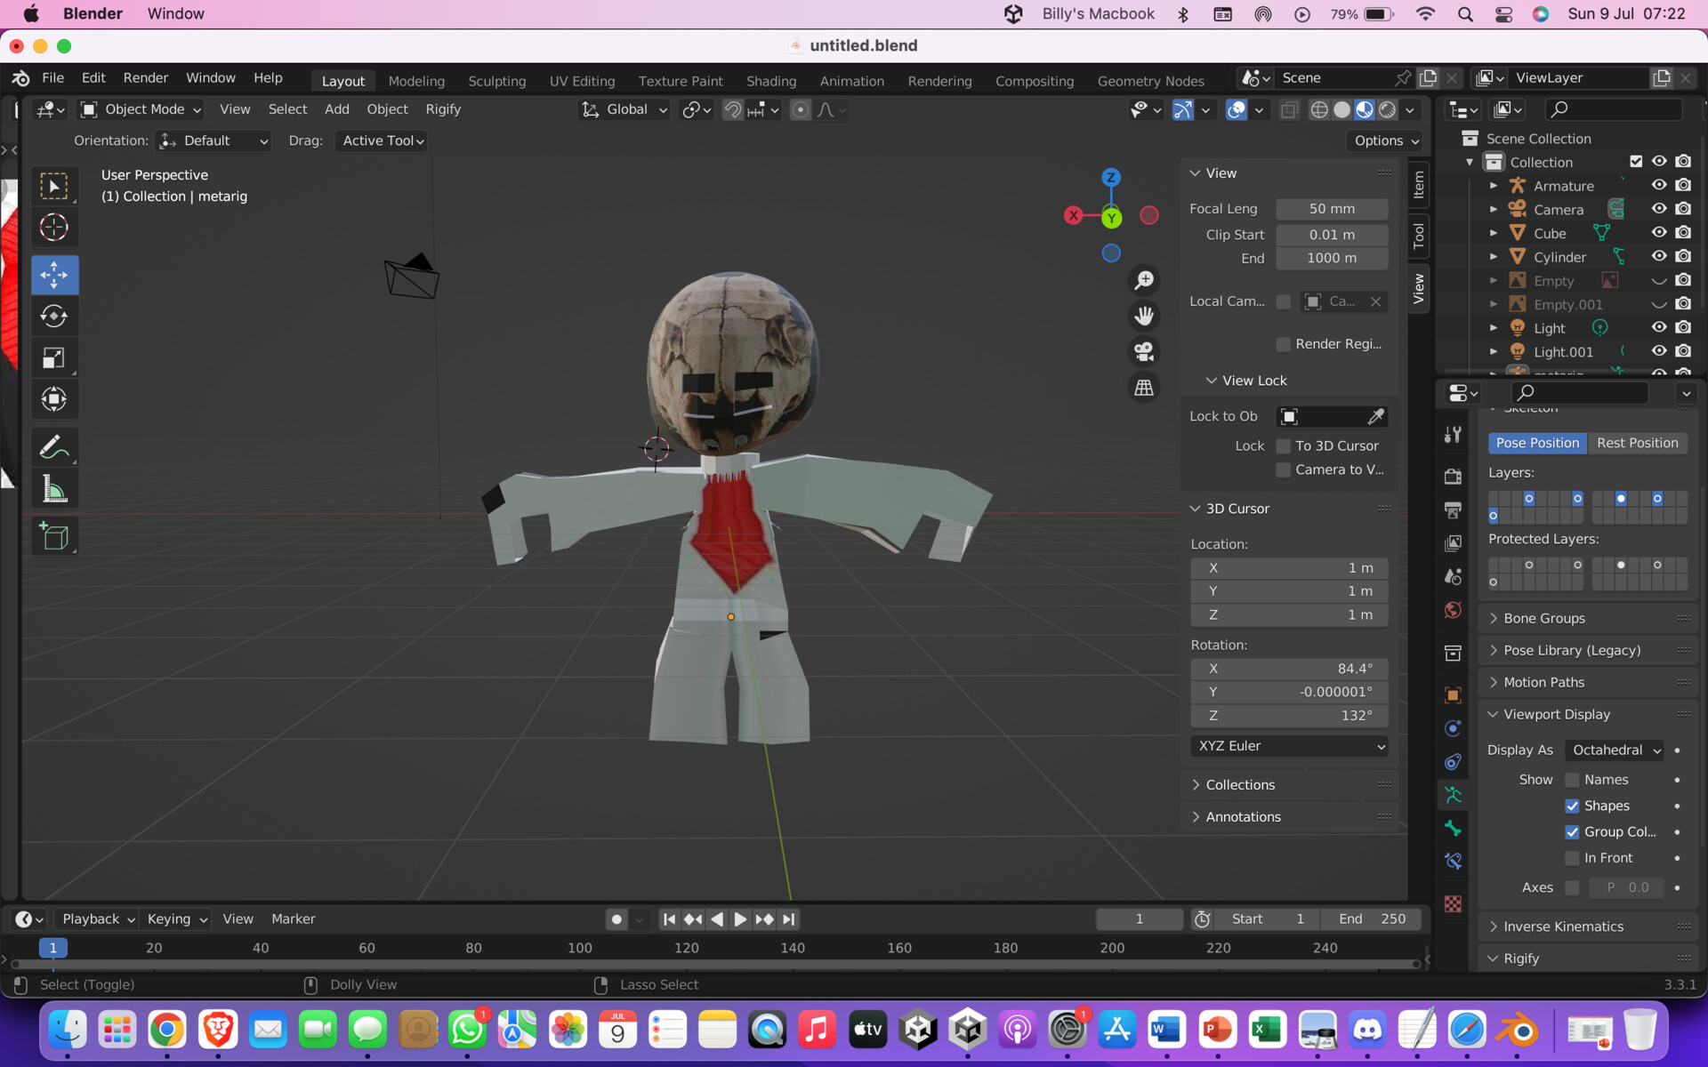Select the Annotate tool
This screenshot has width=1708, height=1067.
54,446
